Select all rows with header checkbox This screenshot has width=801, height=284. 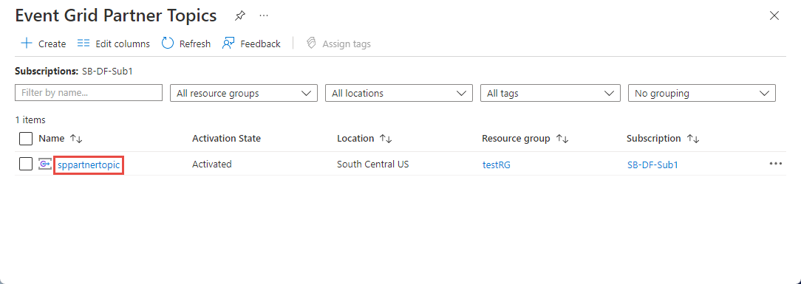click(26, 139)
